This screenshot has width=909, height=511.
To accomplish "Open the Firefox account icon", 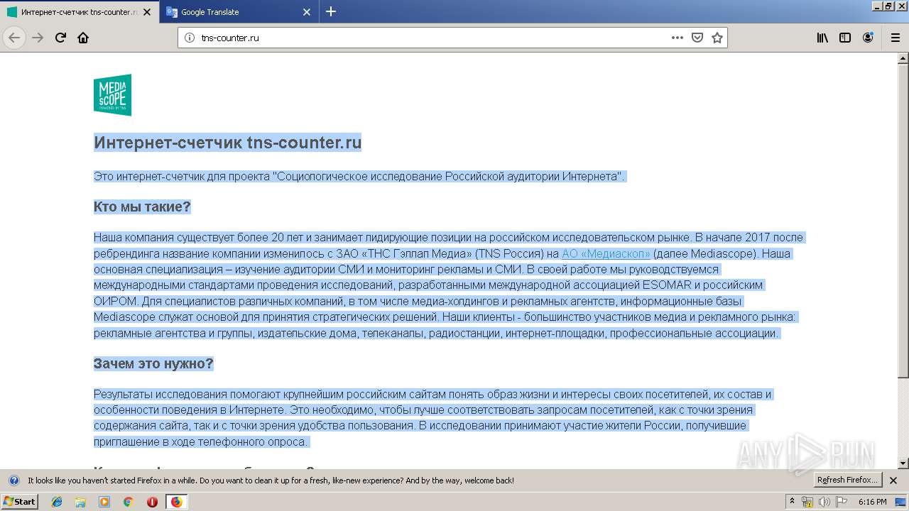I will point(868,38).
